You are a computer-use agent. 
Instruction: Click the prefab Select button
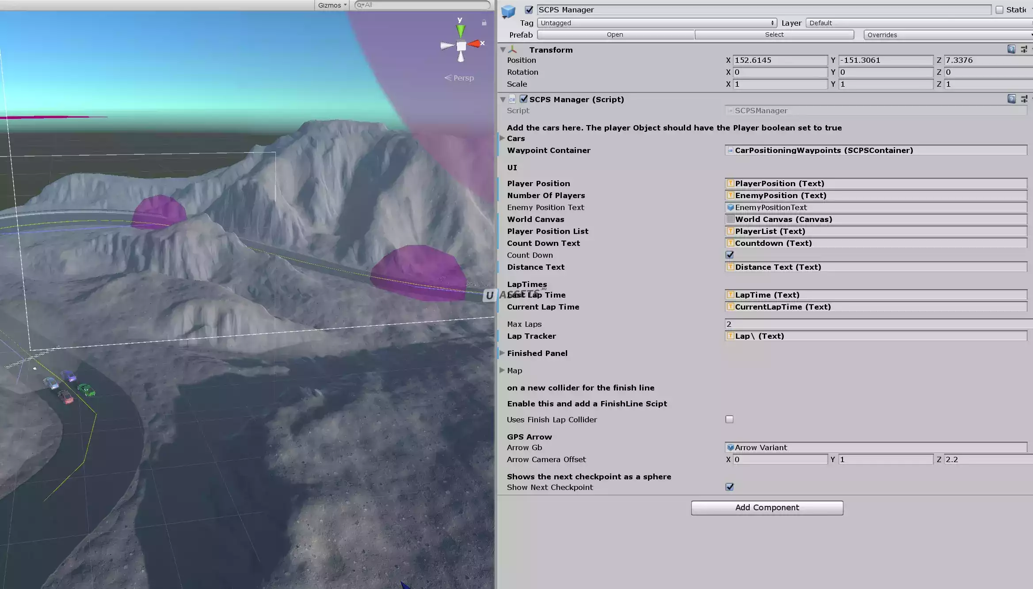coord(774,34)
